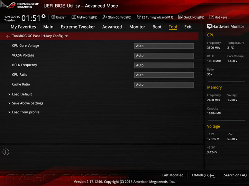Click the Tool\ROG OC Panel H-Key Configure breadcrumb
The image size is (249, 186).
(40, 36)
